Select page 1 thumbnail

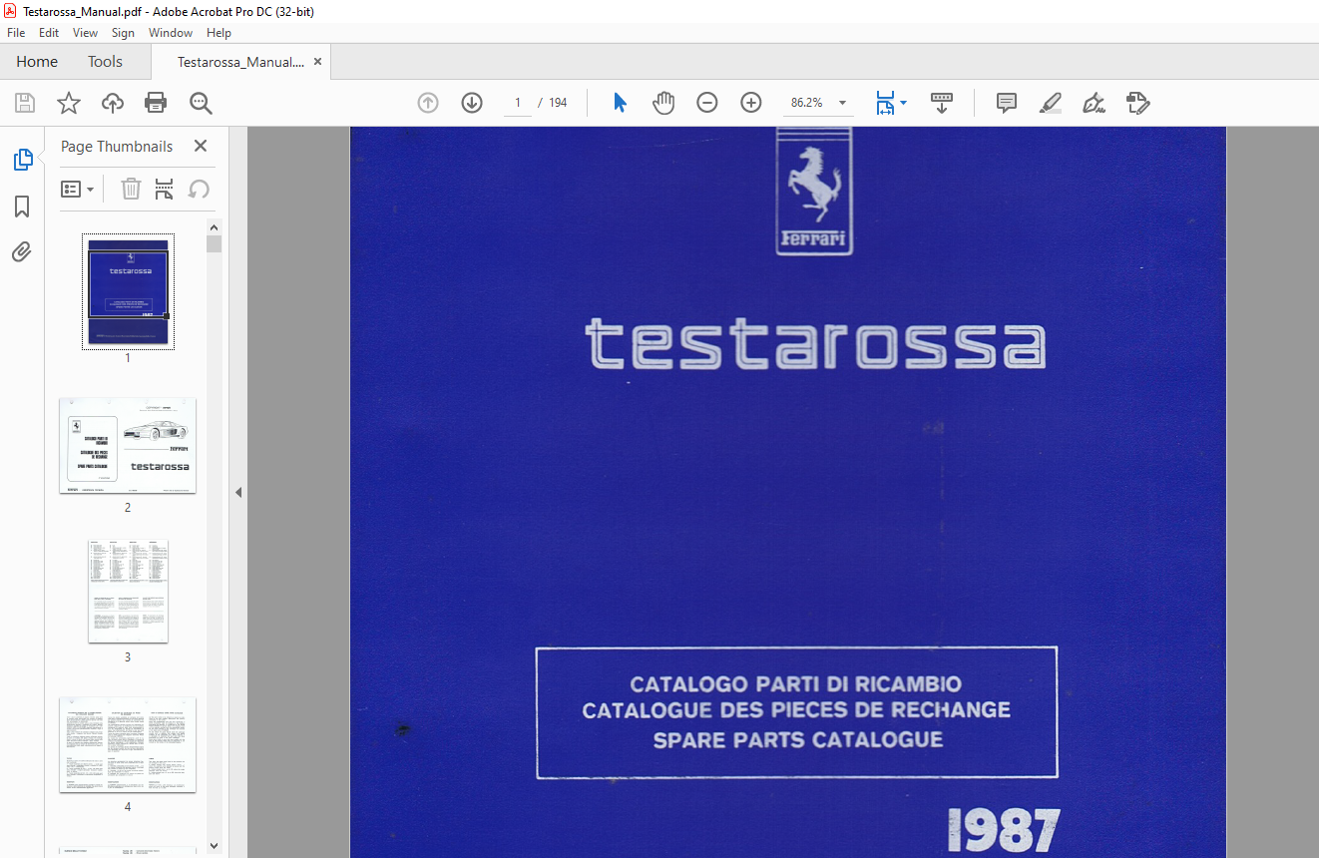pyautogui.click(x=128, y=291)
